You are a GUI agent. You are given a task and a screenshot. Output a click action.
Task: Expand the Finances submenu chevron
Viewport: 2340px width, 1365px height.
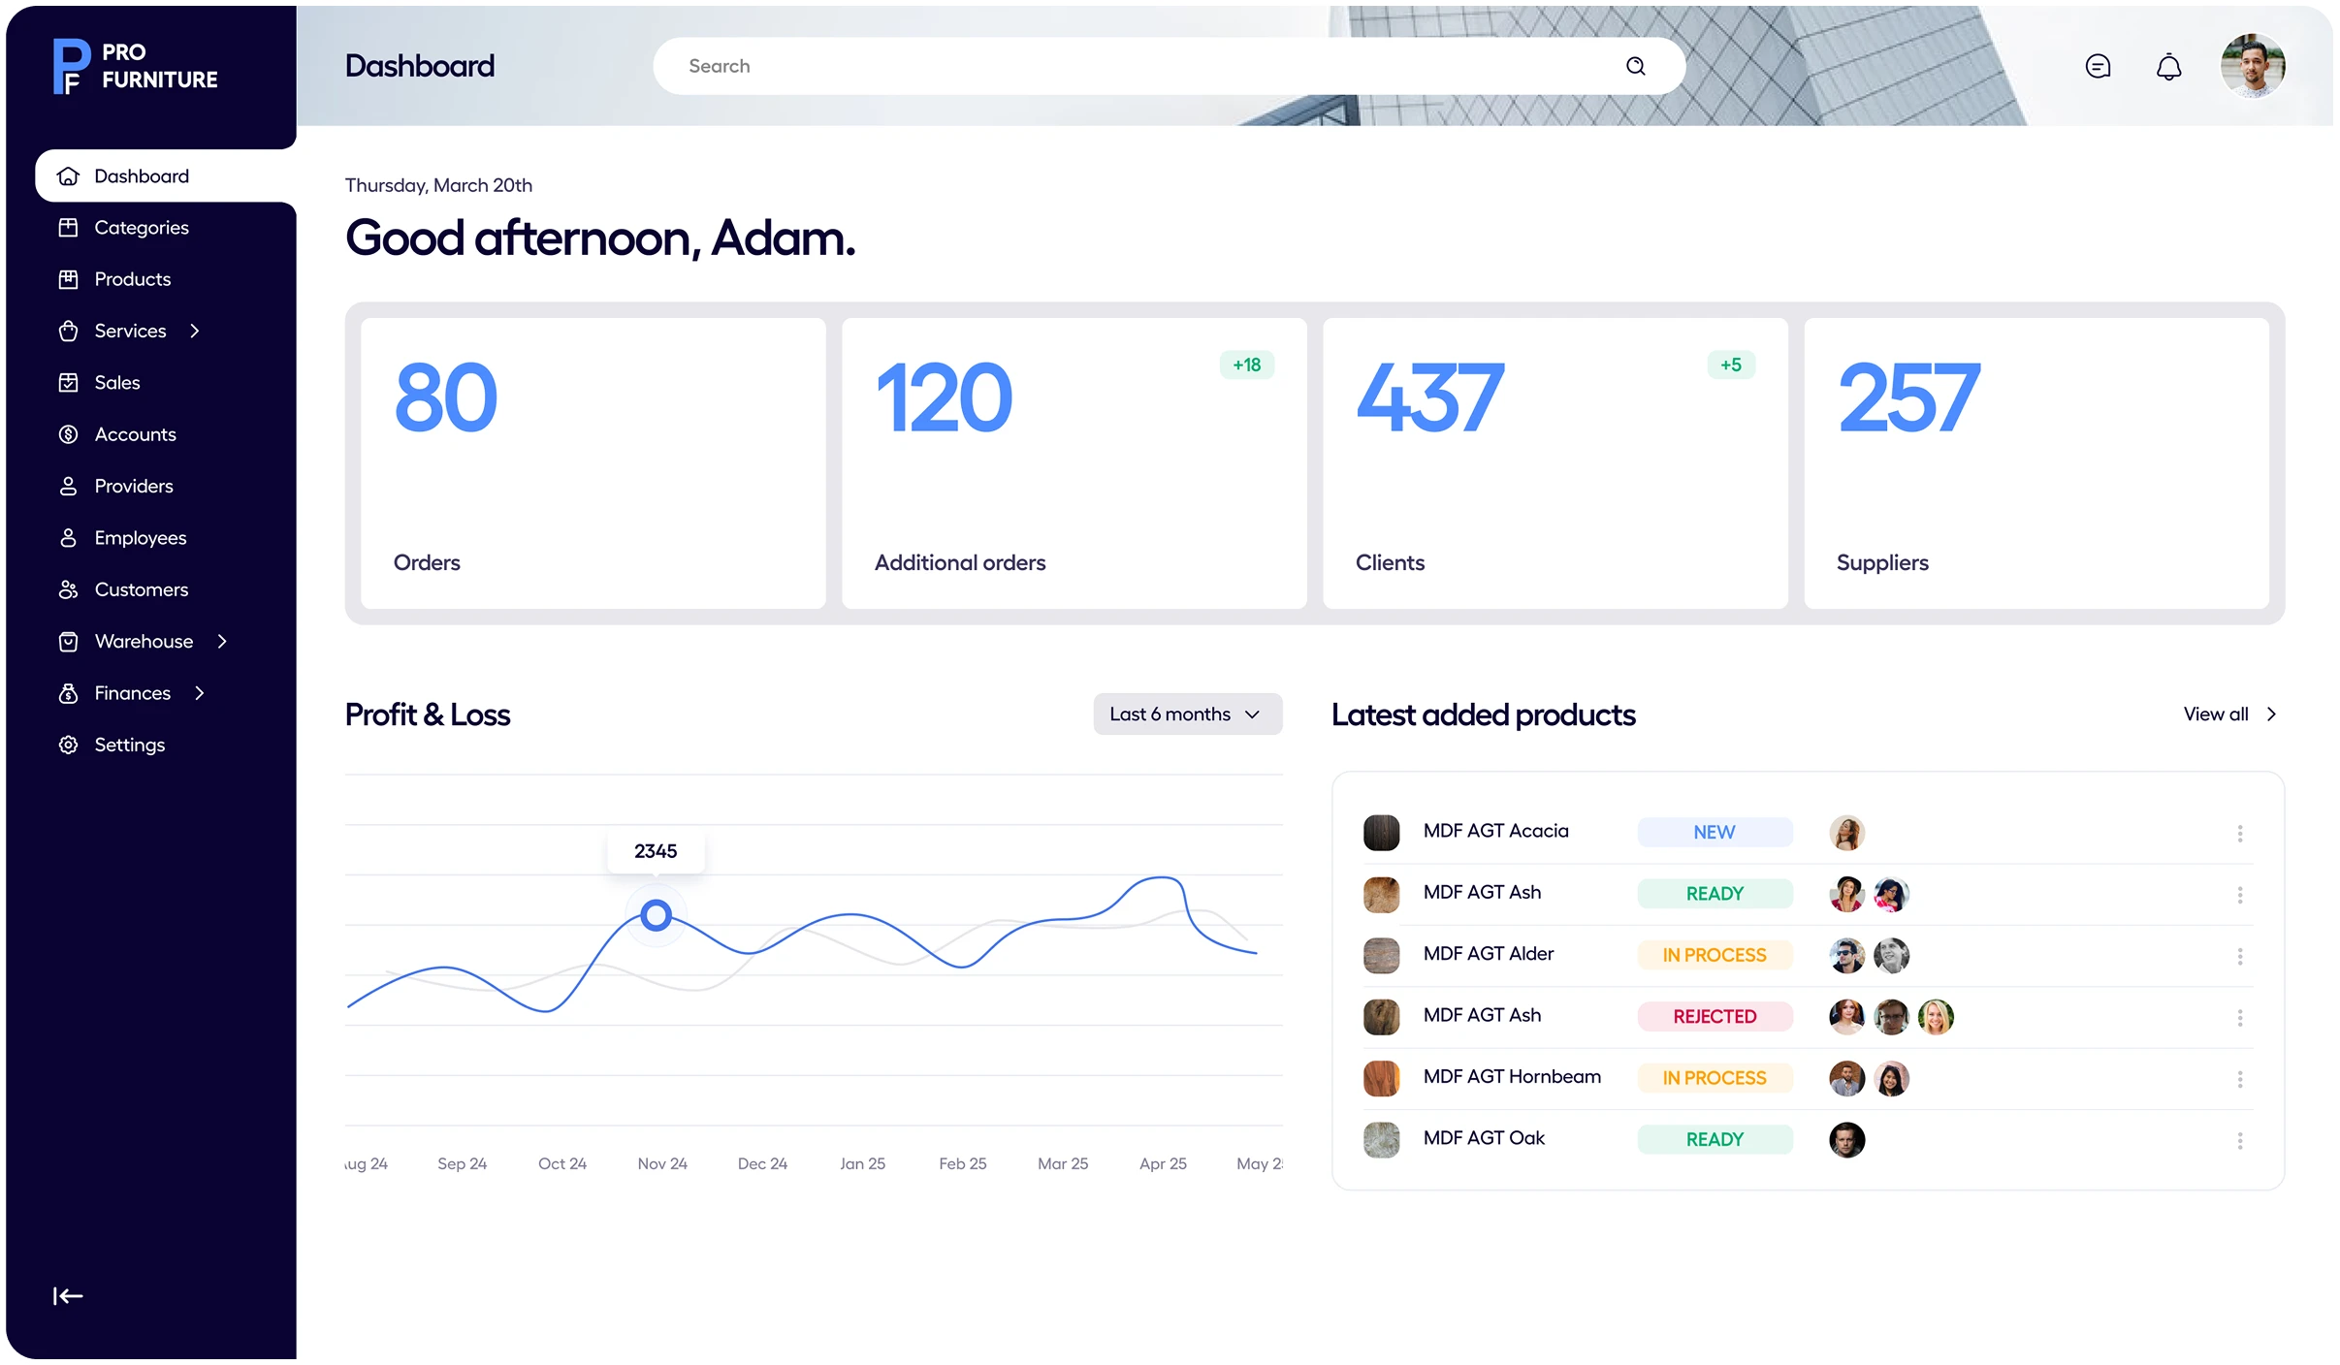tap(200, 693)
